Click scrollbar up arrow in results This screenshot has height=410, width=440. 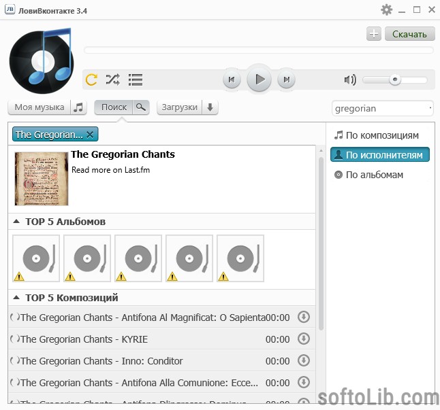(x=321, y=151)
